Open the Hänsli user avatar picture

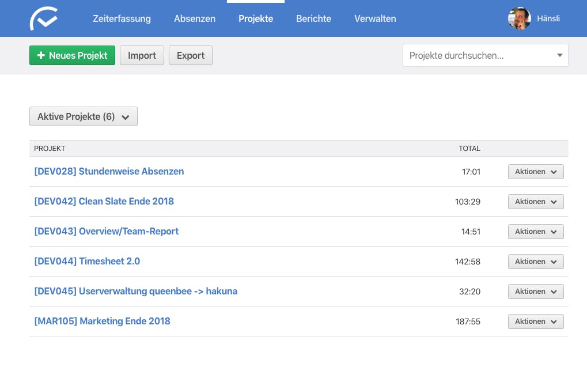pyautogui.click(x=519, y=18)
